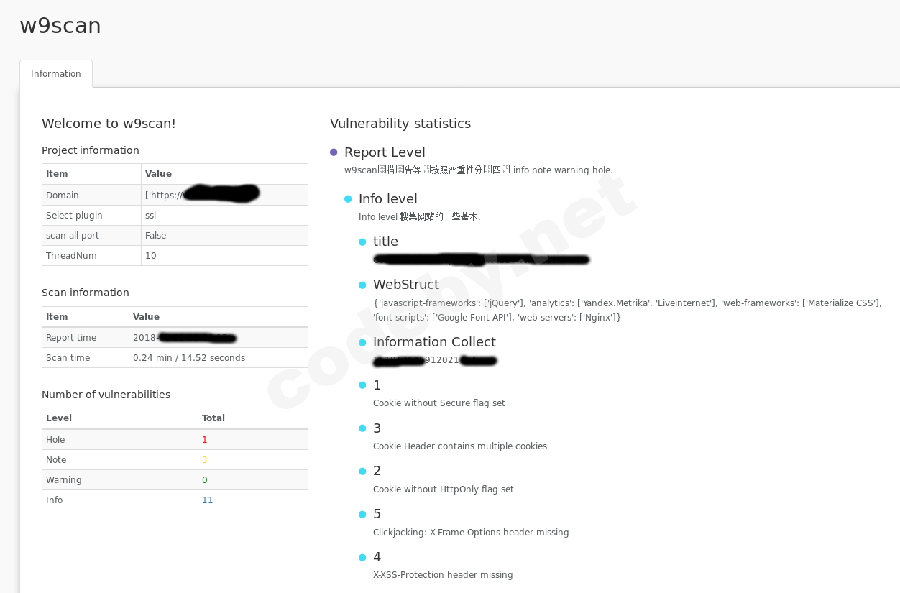Select the 'Info level' heading
Image resolution: width=900 pixels, height=593 pixels.
[x=388, y=199]
